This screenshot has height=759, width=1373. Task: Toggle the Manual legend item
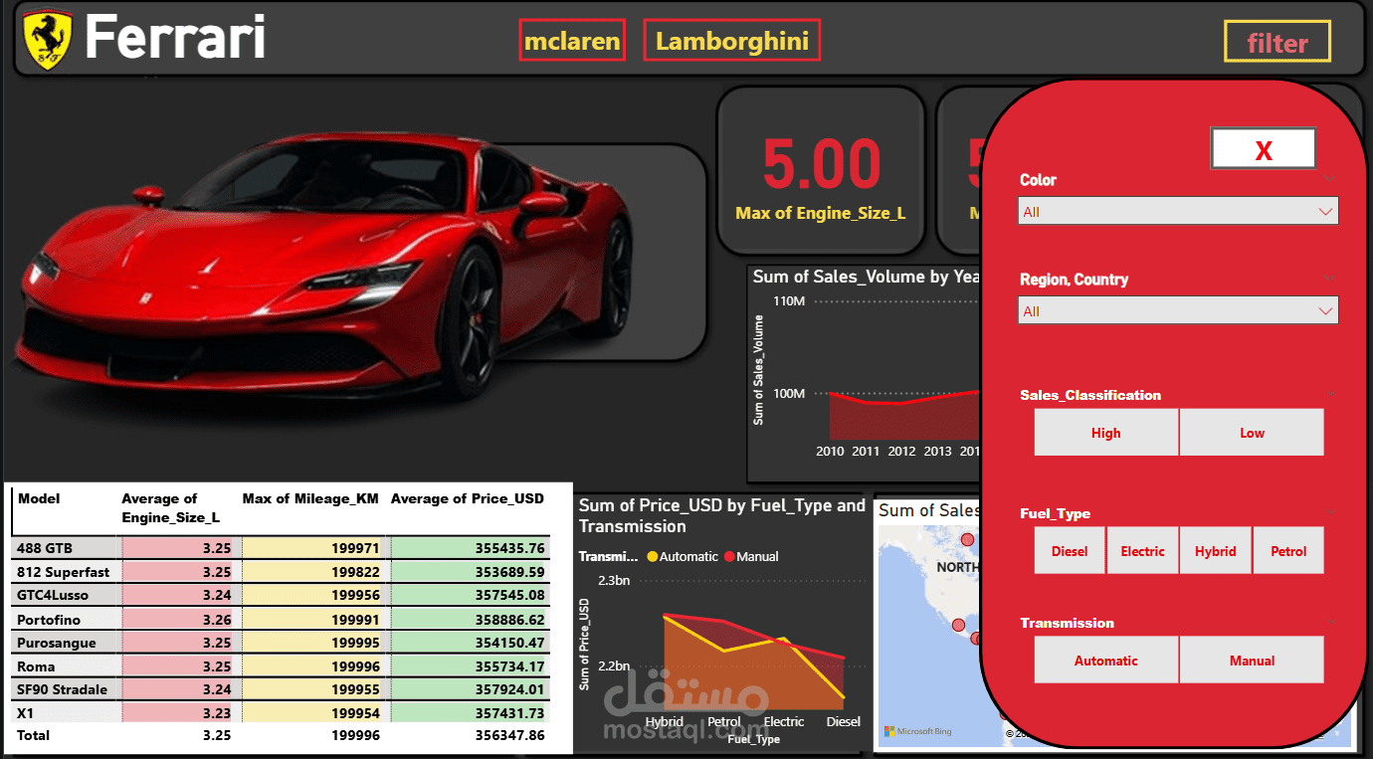pos(751,557)
